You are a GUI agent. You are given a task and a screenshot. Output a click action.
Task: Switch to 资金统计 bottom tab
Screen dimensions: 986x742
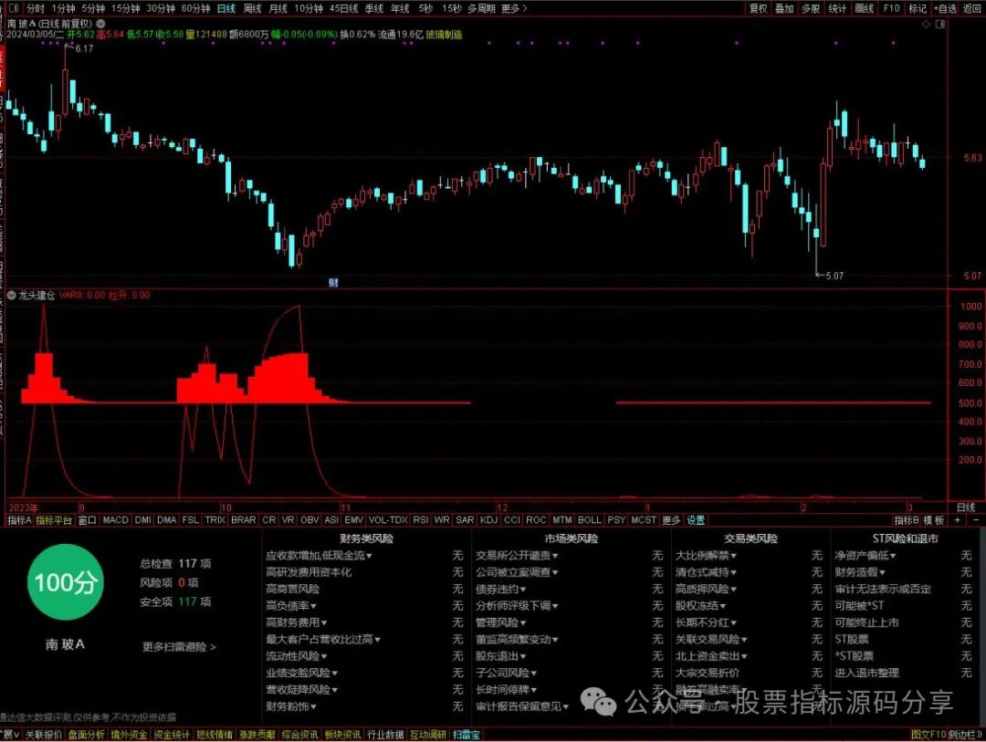pyautogui.click(x=172, y=735)
